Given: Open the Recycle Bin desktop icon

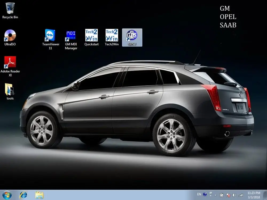Looking at the screenshot, I should [x=10, y=11].
